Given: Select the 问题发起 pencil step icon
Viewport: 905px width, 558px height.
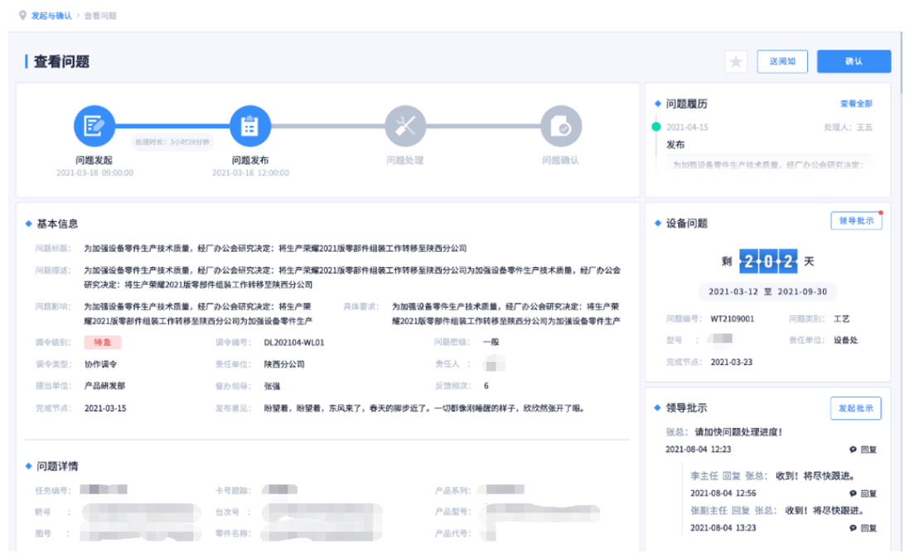Looking at the screenshot, I should 94,125.
